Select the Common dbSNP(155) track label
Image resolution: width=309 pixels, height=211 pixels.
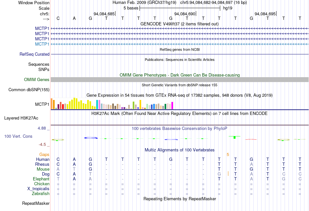(x=29, y=90)
